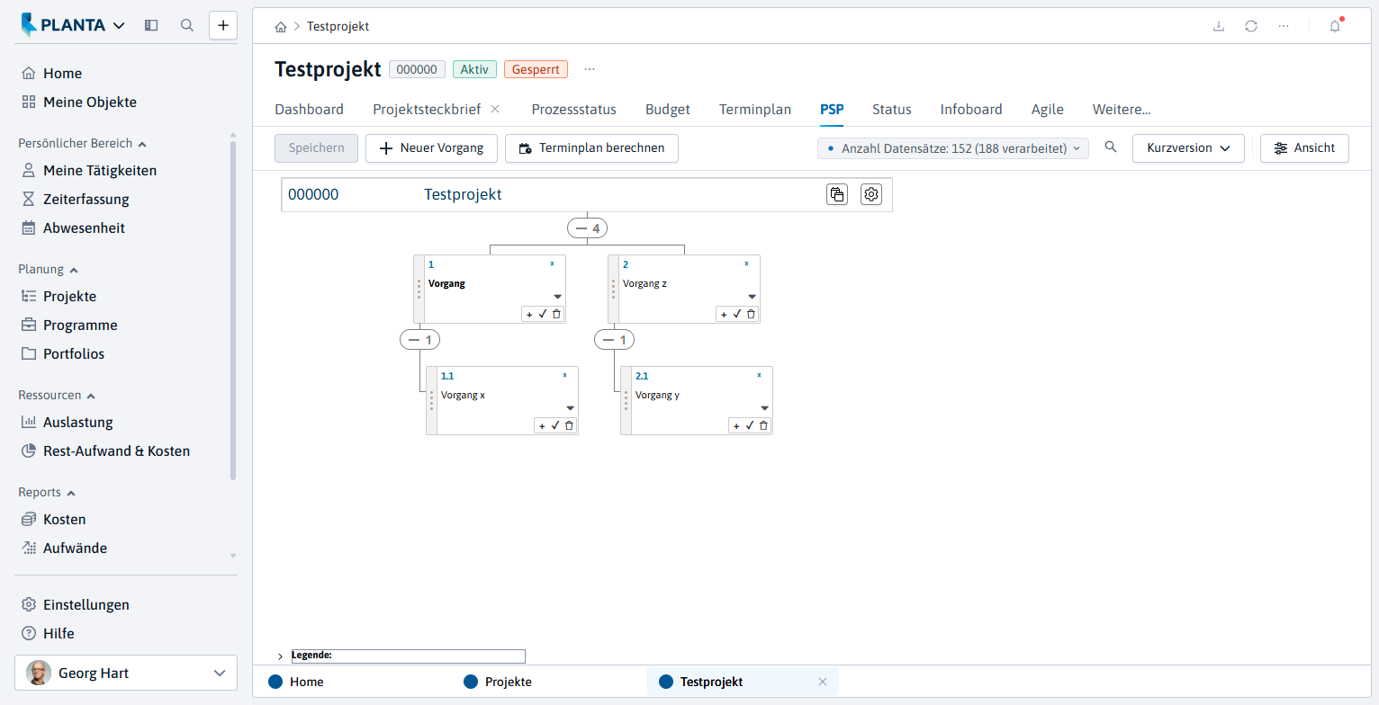Image resolution: width=1379 pixels, height=705 pixels.
Task: Open the dropdown arrow on Vorgang x card
Action: (570, 408)
